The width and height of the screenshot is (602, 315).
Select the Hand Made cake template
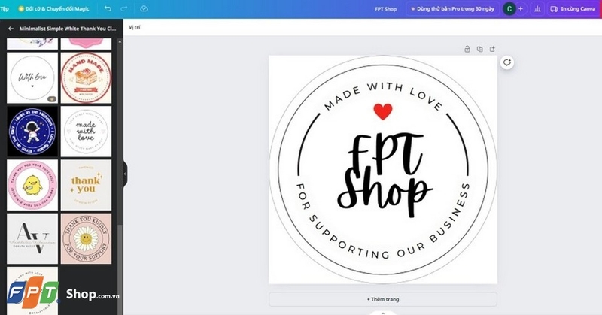[x=86, y=77]
